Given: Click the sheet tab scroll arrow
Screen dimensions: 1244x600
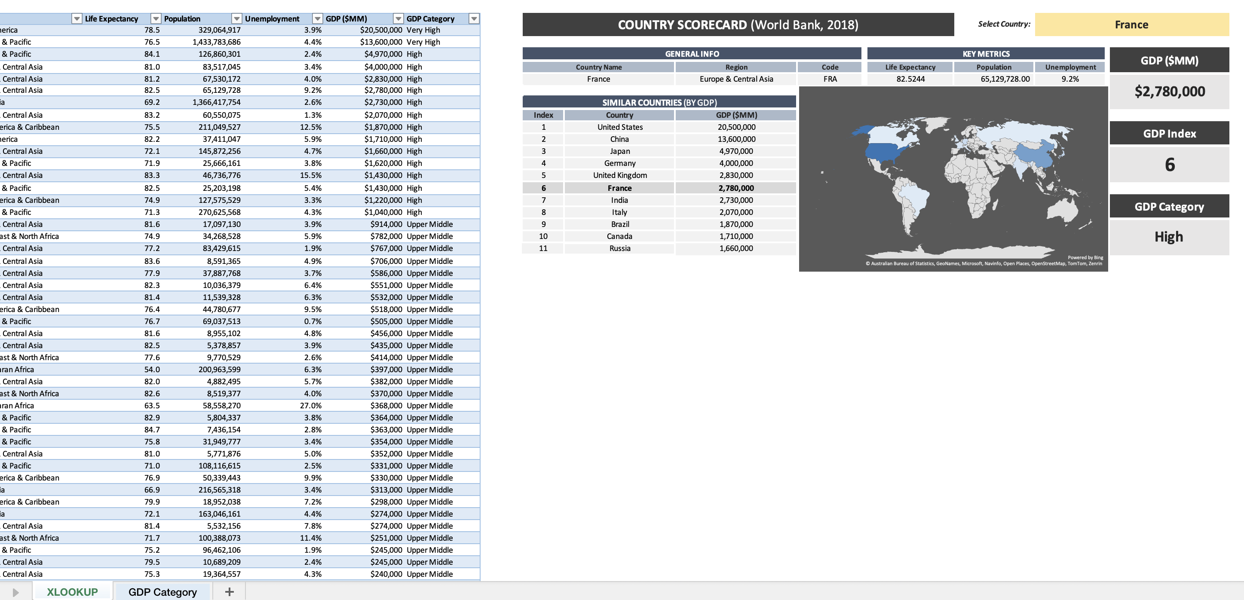Looking at the screenshot, I should (x=15, y=592).
